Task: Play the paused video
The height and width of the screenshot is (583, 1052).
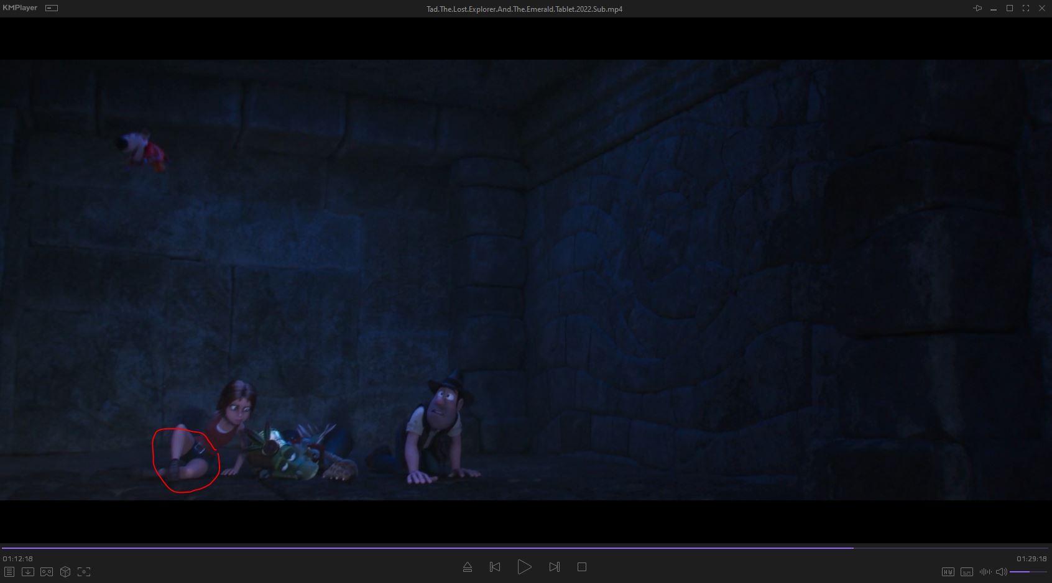Action: 524,567
